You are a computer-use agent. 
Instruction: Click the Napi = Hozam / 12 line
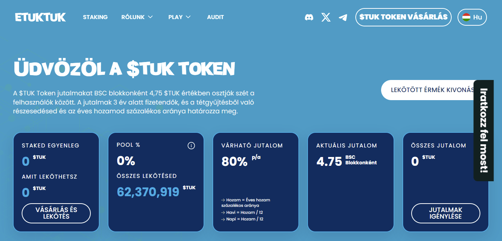(x=242, y=219)
